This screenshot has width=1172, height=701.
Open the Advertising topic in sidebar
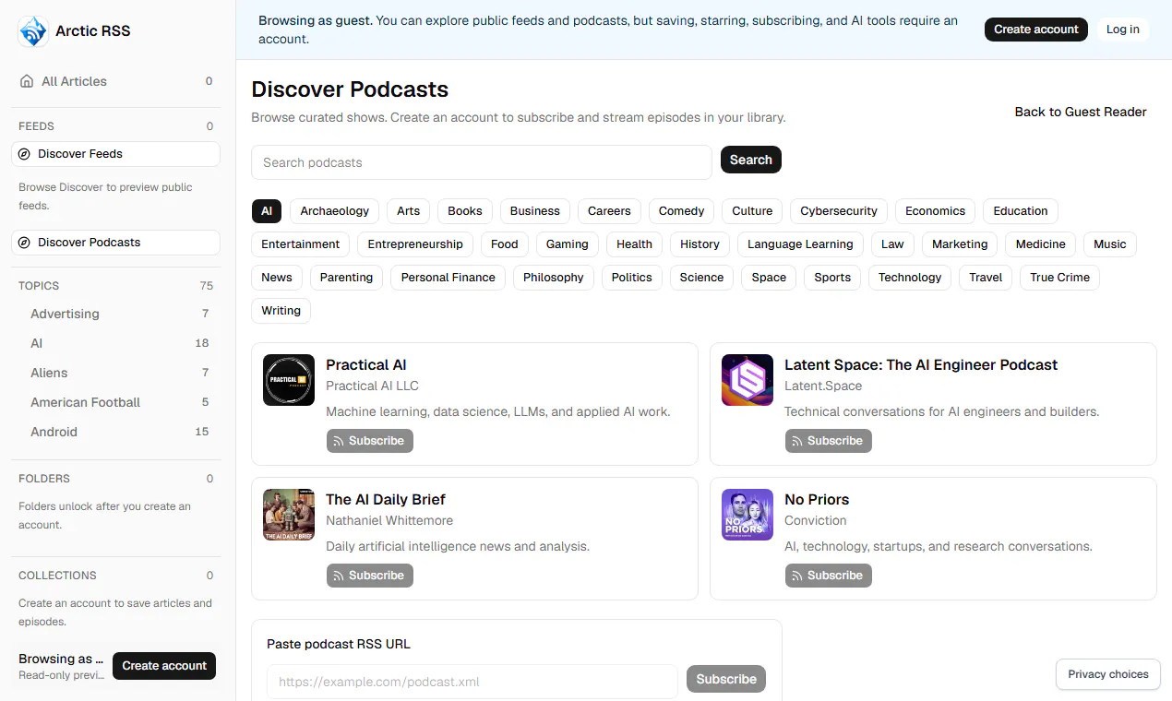point(116,314)
